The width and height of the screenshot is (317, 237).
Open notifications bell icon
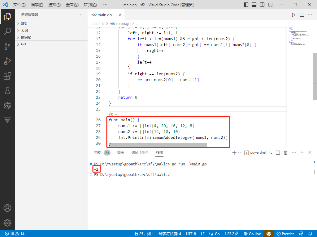pyautogui.click(x=310, y=234)
